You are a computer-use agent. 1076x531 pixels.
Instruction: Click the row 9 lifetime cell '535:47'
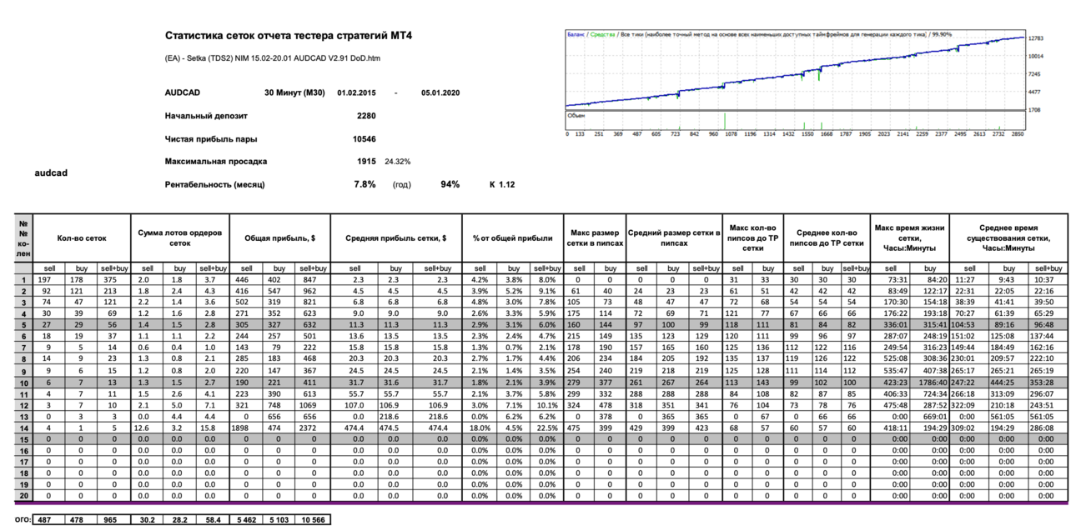[890, 373]
